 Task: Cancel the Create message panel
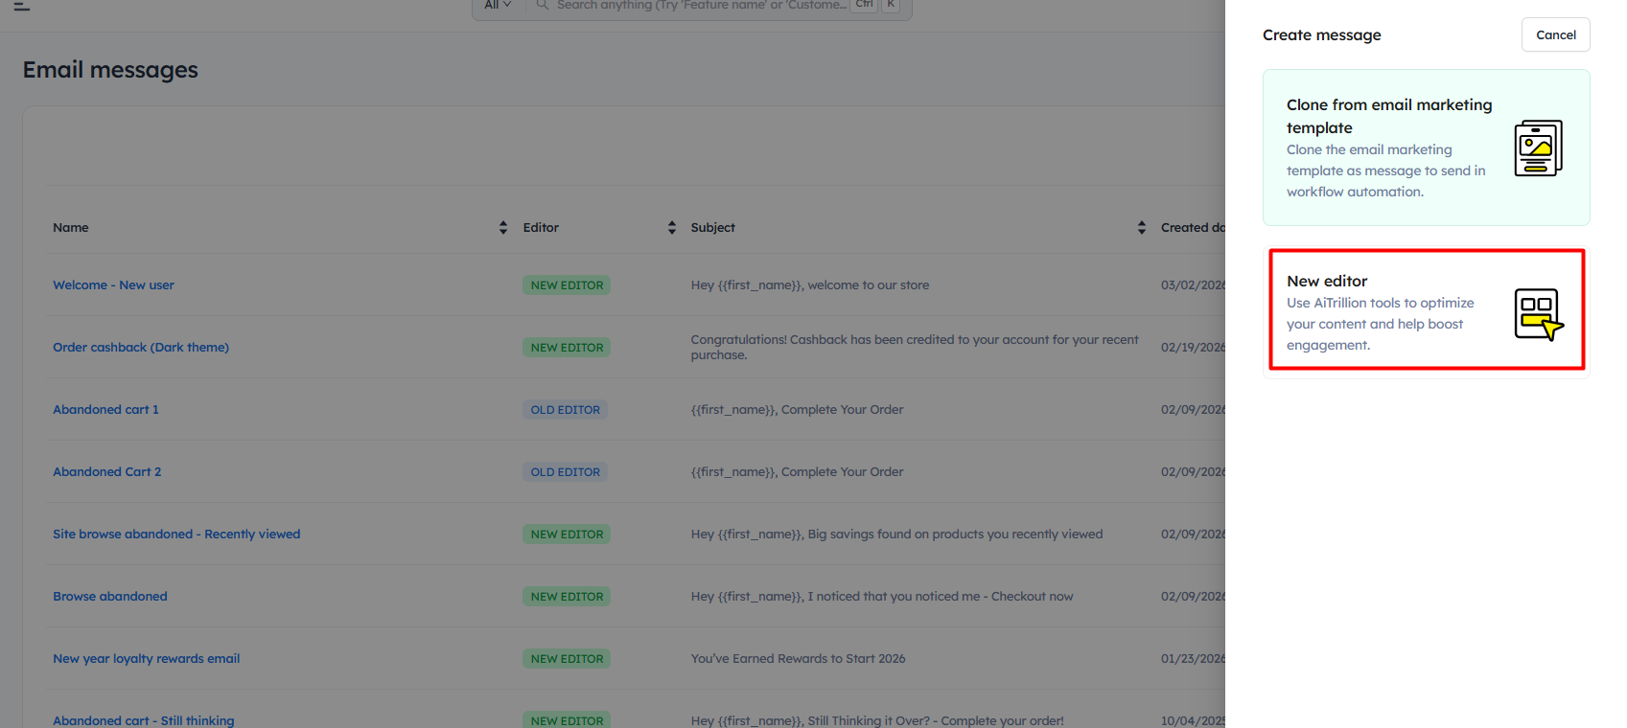pyautogui.click(x=1555, y=35)
